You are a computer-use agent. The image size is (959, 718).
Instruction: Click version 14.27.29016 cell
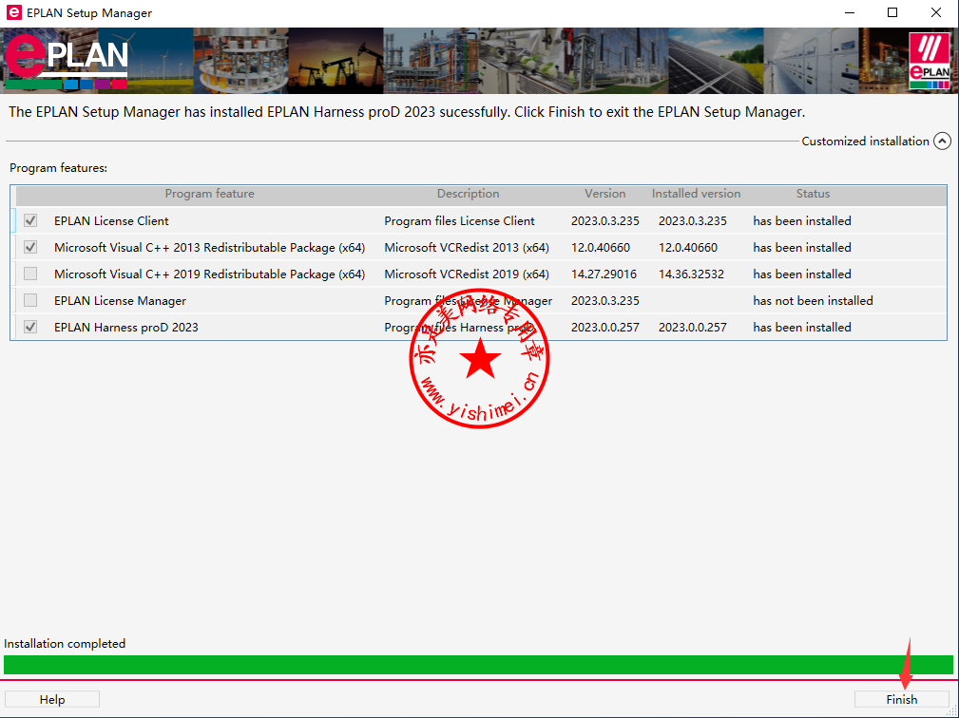[604, 274]
